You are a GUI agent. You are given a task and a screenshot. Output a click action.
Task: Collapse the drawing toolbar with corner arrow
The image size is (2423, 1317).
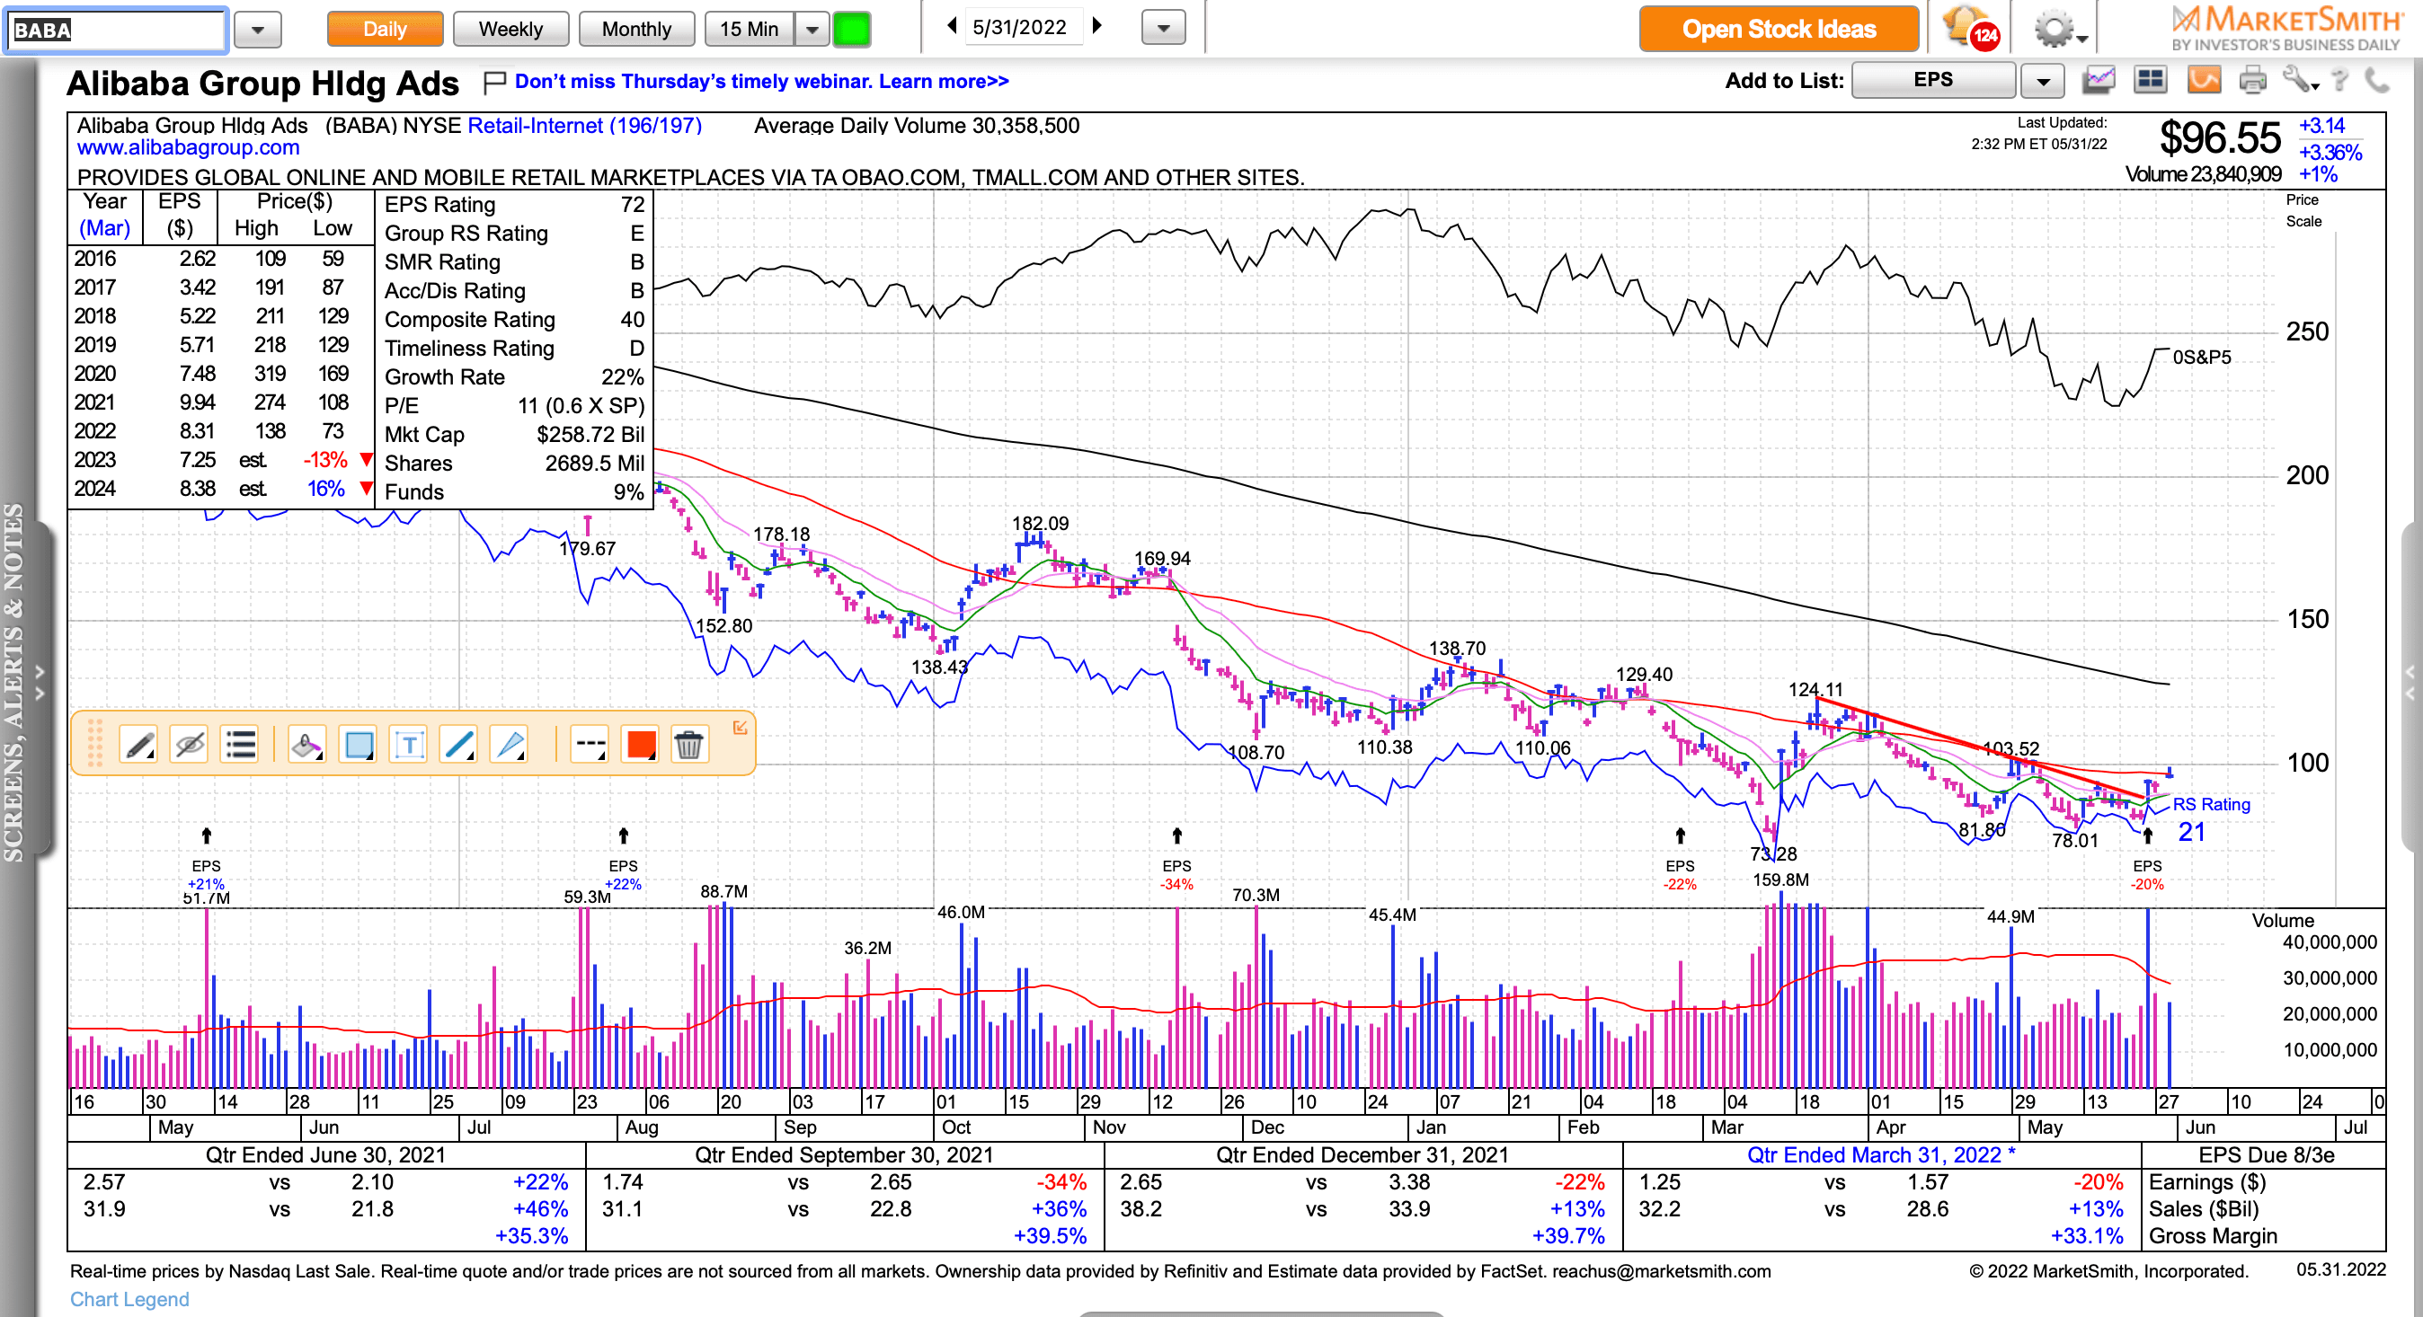(x=741, y=727)
